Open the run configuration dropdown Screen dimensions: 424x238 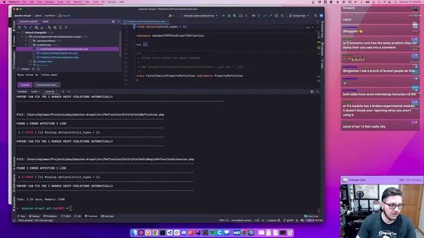(200, 16)
